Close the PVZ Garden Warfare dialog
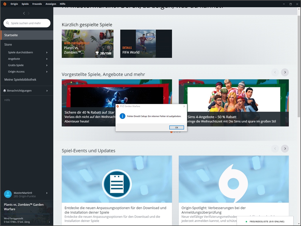The width and height of the screenshot is (301, 226). [184, 106]
